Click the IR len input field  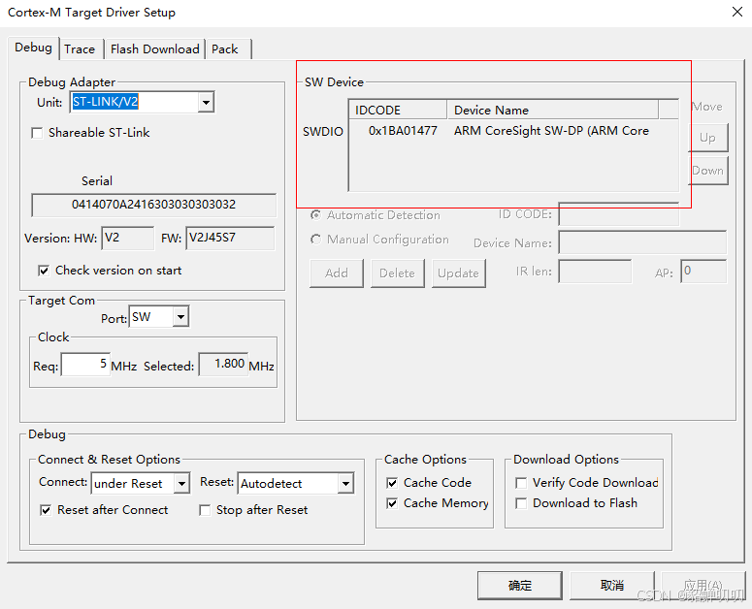pos(595,272)
